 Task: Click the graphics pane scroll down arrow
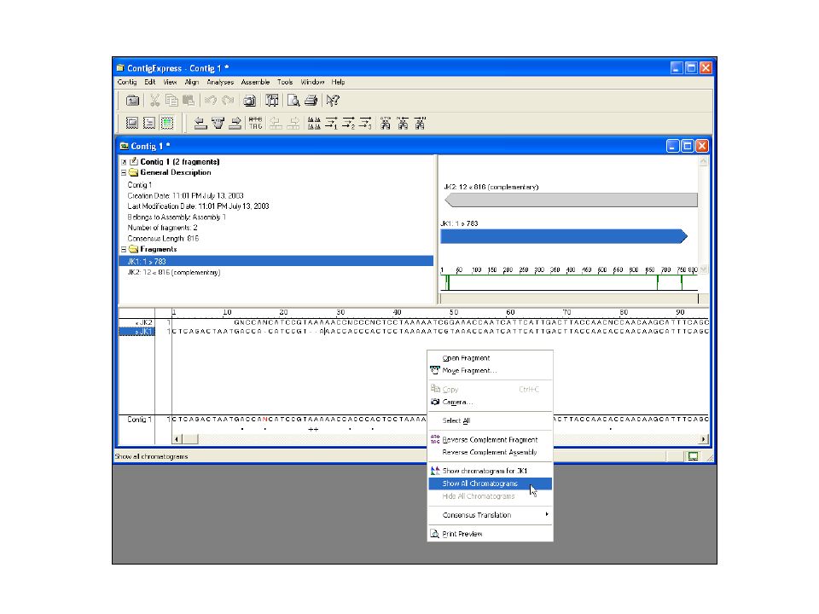click(703, 269)
